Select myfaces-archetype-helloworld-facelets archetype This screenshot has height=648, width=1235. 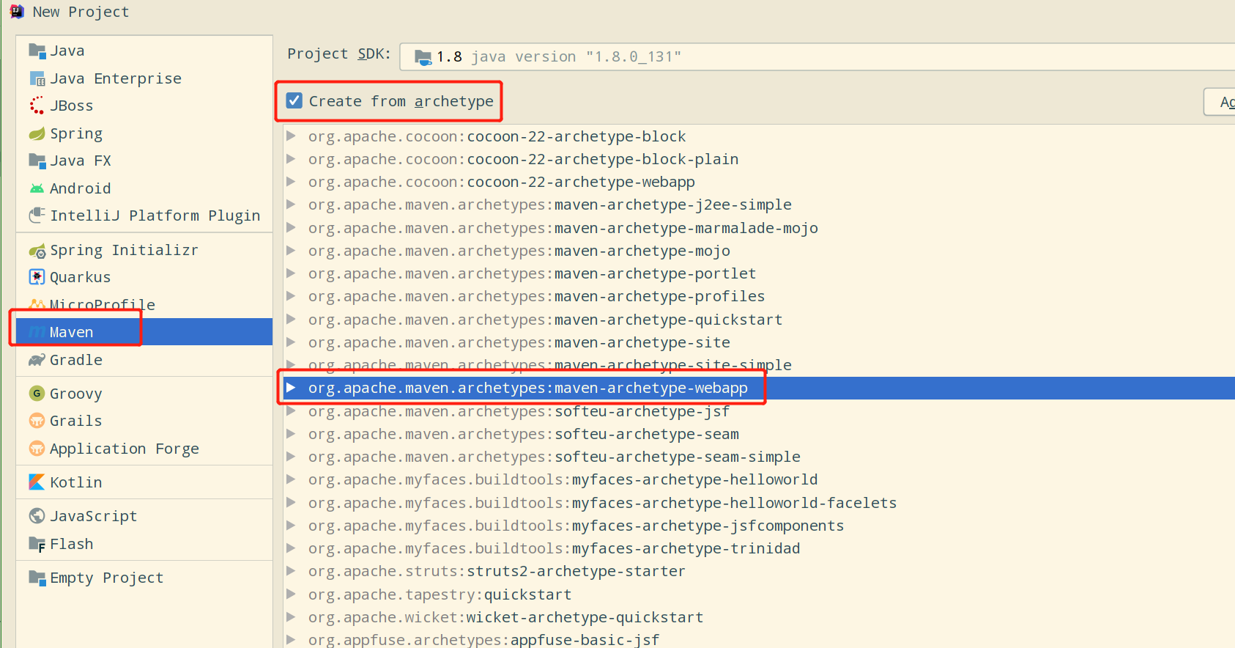[x=759, y=503]
